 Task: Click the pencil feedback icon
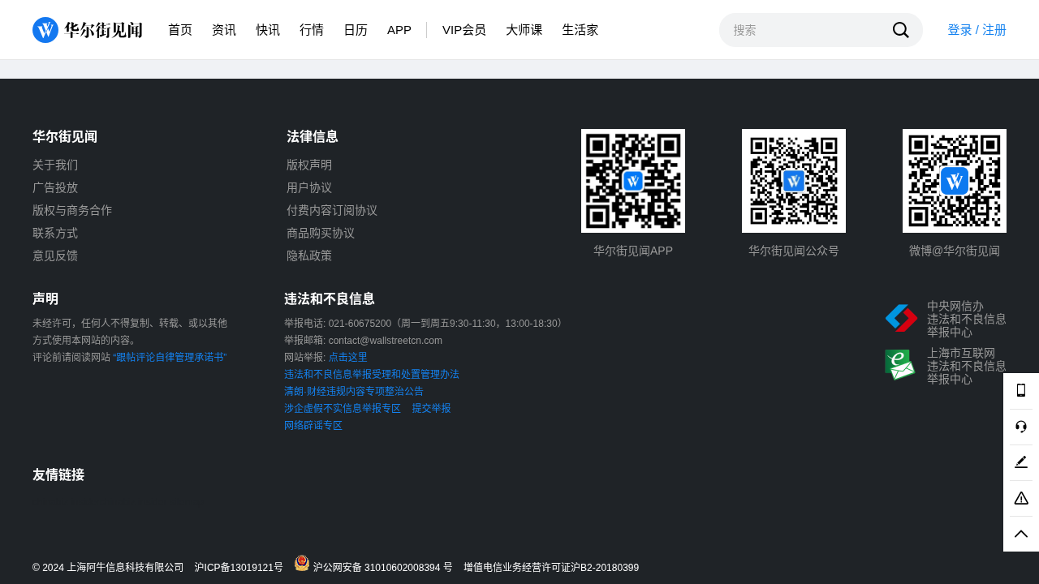1021,462
